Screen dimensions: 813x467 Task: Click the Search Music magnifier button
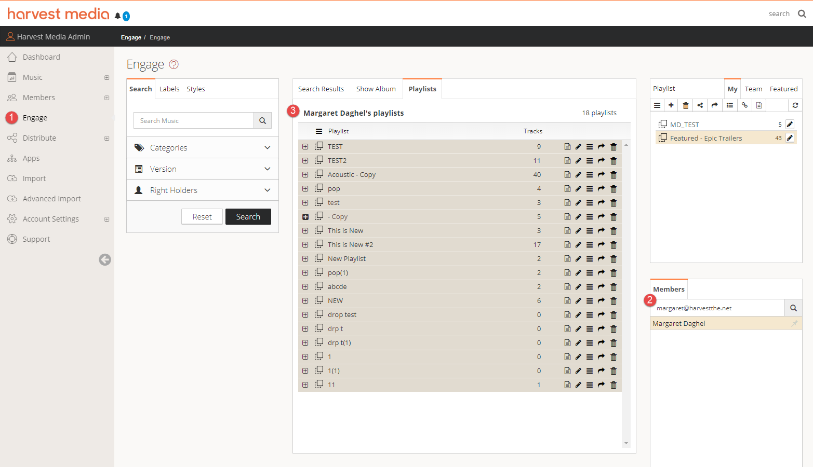coord(262,120)
